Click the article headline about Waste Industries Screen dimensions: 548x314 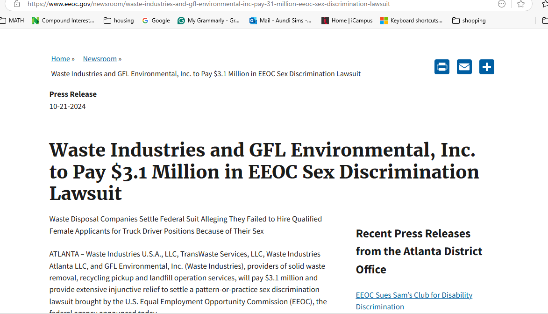(264, 171)
